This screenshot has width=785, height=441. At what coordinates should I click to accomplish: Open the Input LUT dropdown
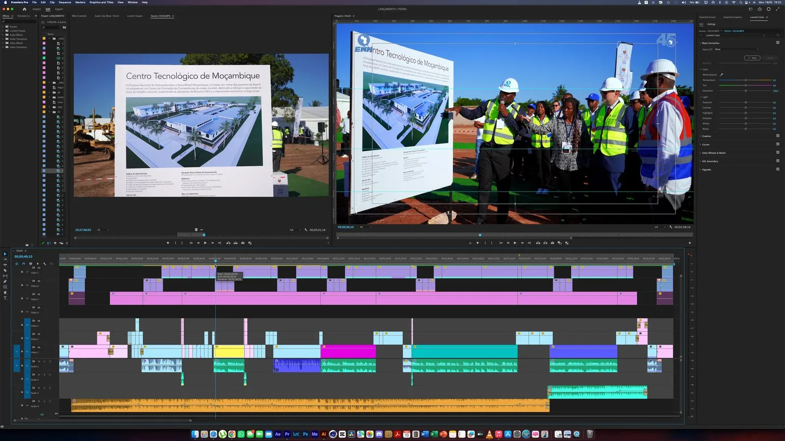point(736,49)
